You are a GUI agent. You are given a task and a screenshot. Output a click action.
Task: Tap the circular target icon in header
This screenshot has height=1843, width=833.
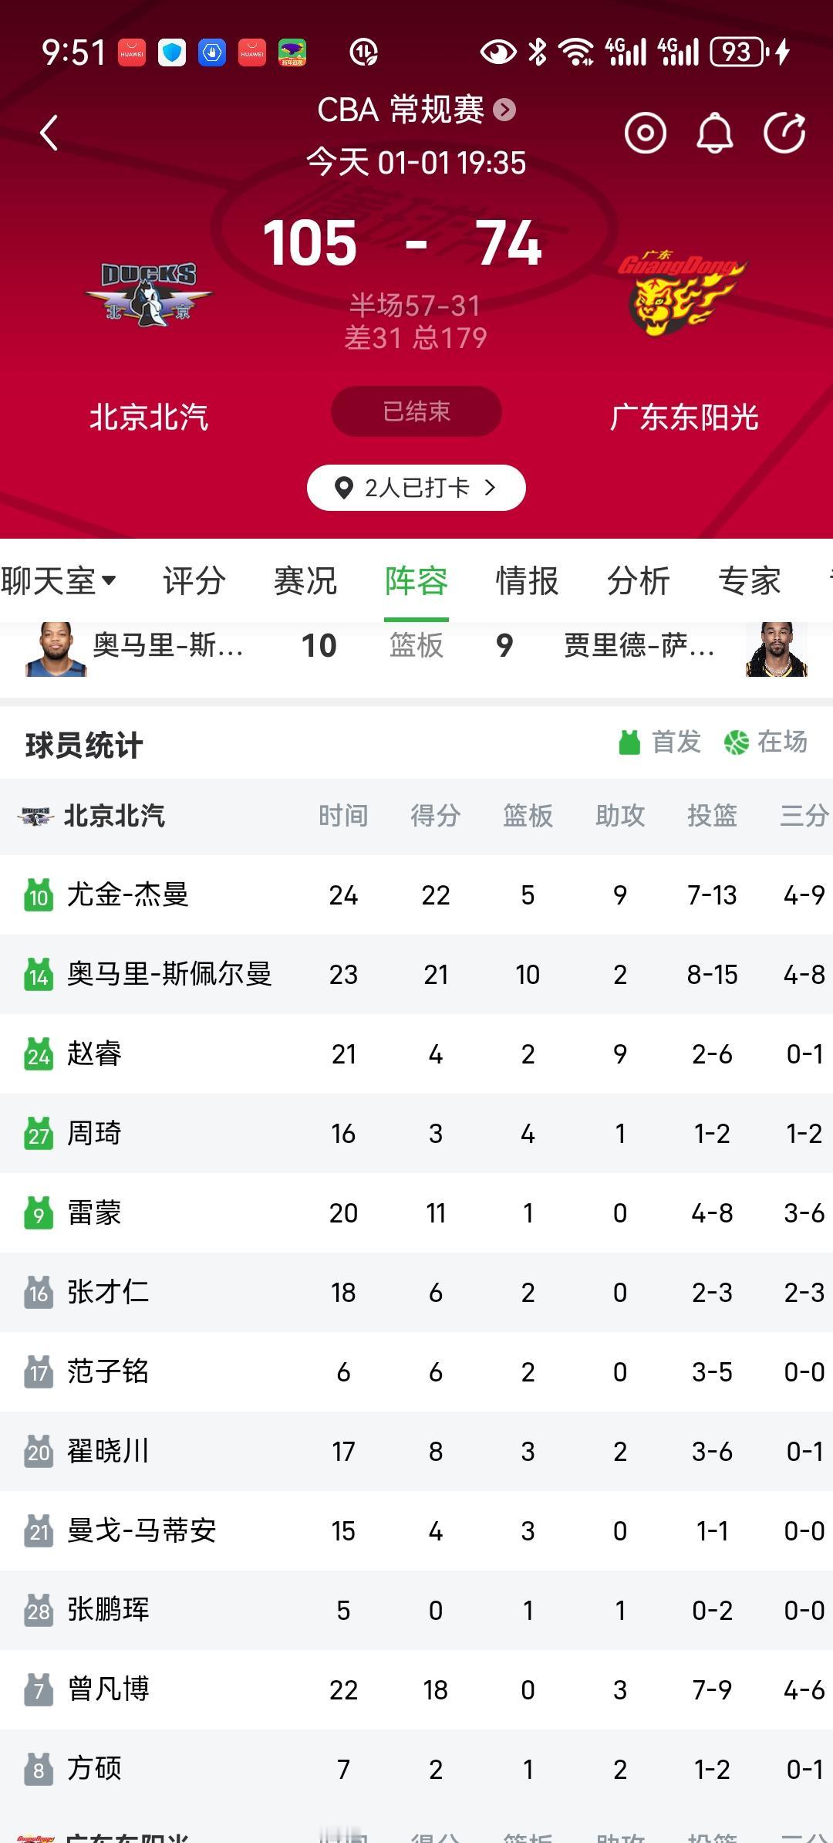(x=645, y=133)
